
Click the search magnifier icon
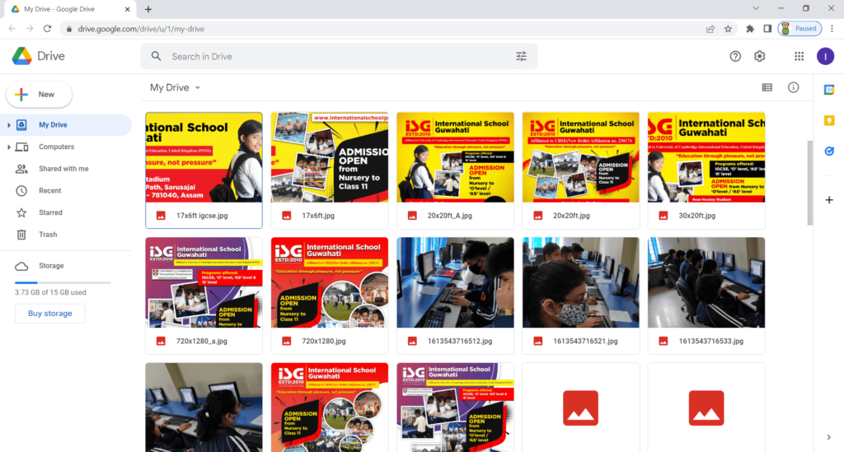pos(156,57)
